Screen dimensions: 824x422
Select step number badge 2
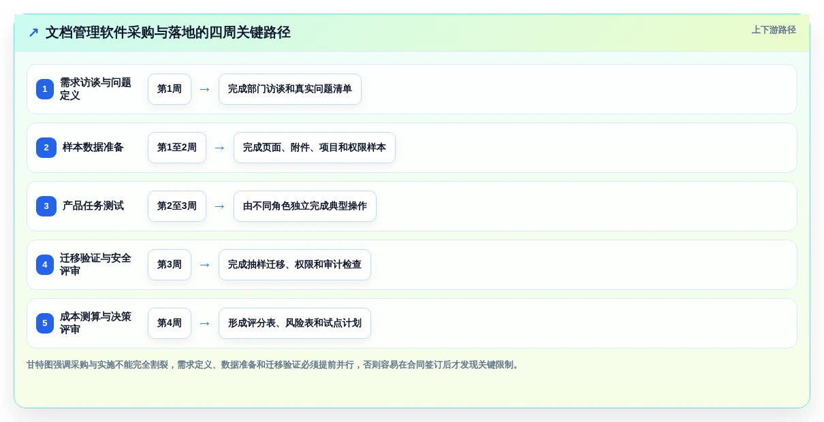[46, 148]
